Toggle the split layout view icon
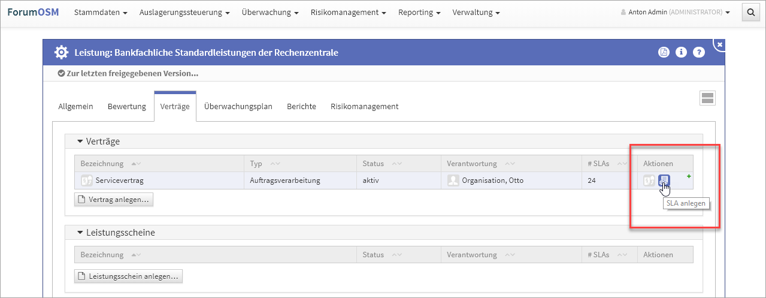Image resolution: width=766 pixels, height=298 pixels. pos(707,99)
